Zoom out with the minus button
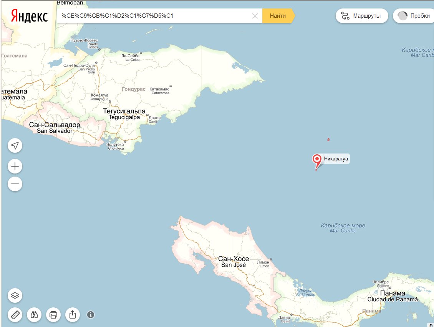 [15, 184]
